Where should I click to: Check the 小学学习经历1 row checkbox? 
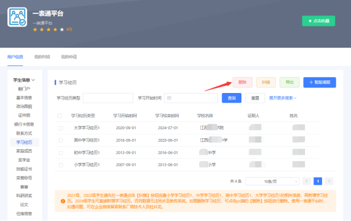[61, 165]
